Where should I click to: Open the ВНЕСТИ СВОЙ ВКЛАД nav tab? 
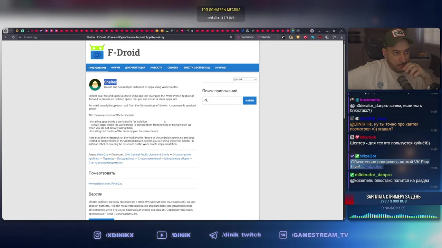tap(196, 68)
